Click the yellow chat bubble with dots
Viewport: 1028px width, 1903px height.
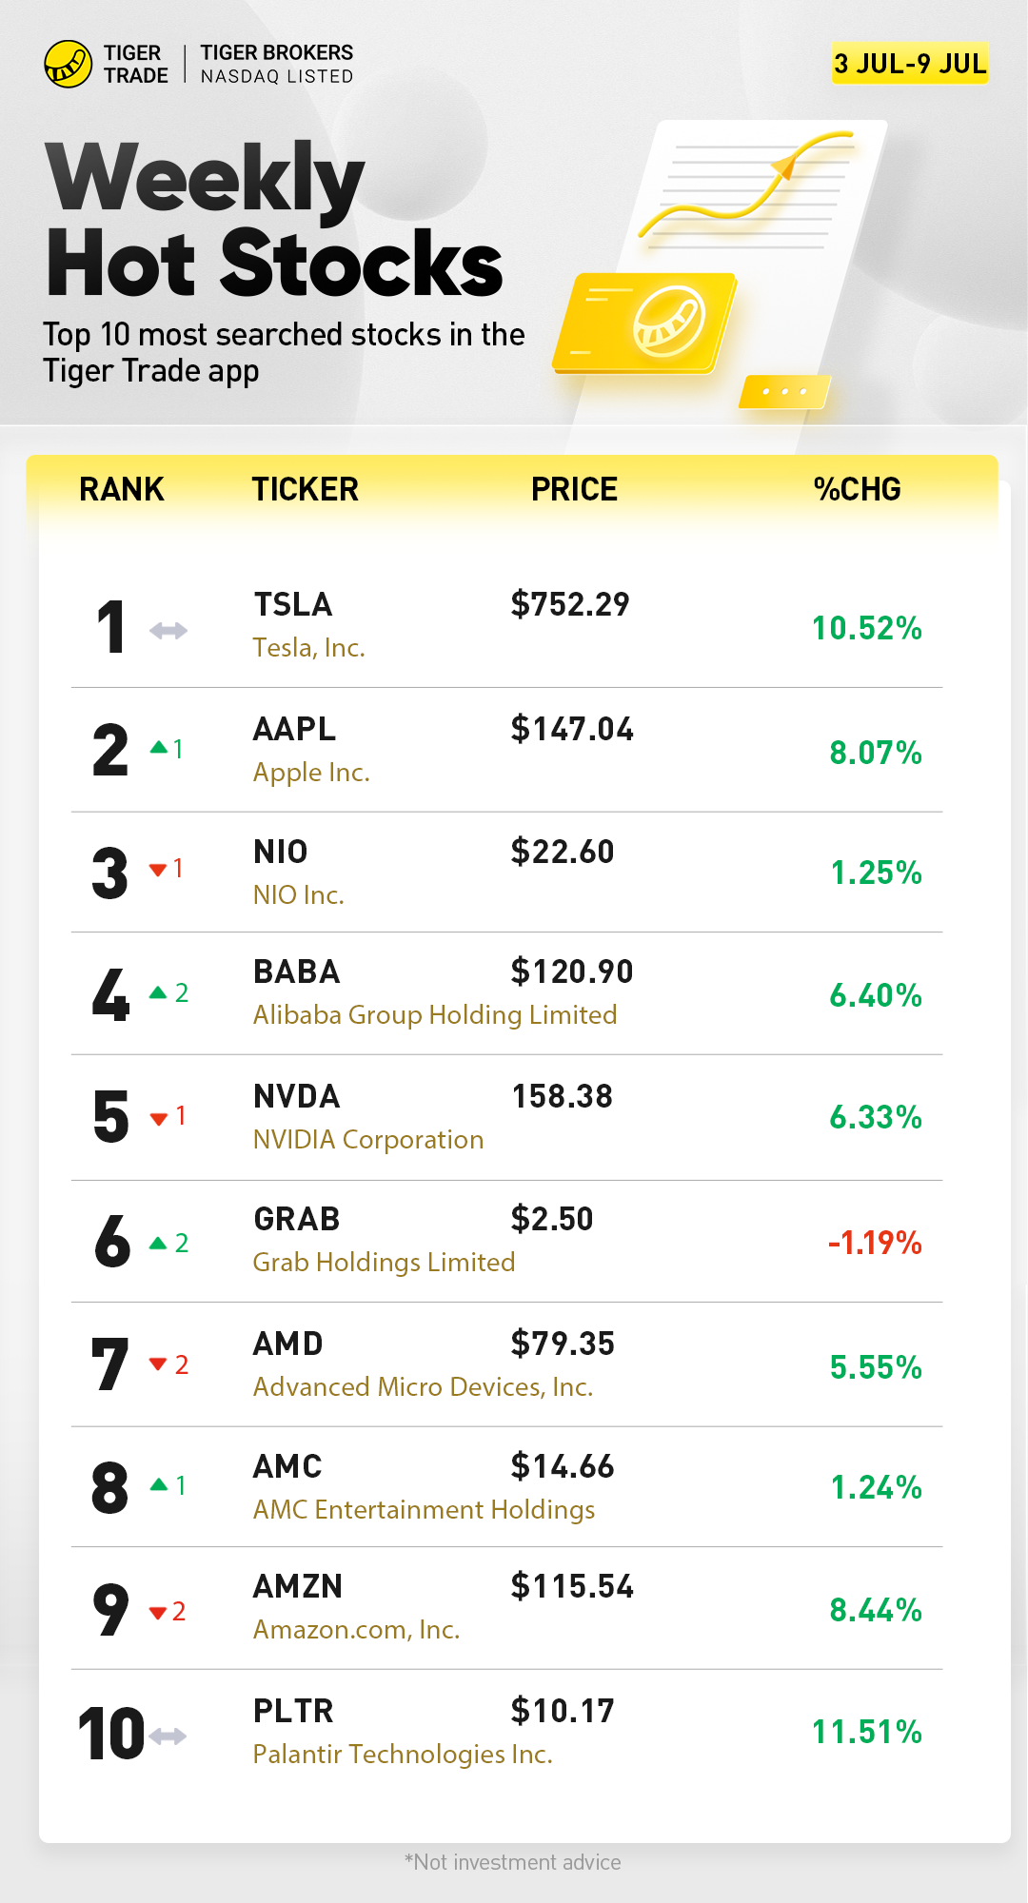pos(784,391)
